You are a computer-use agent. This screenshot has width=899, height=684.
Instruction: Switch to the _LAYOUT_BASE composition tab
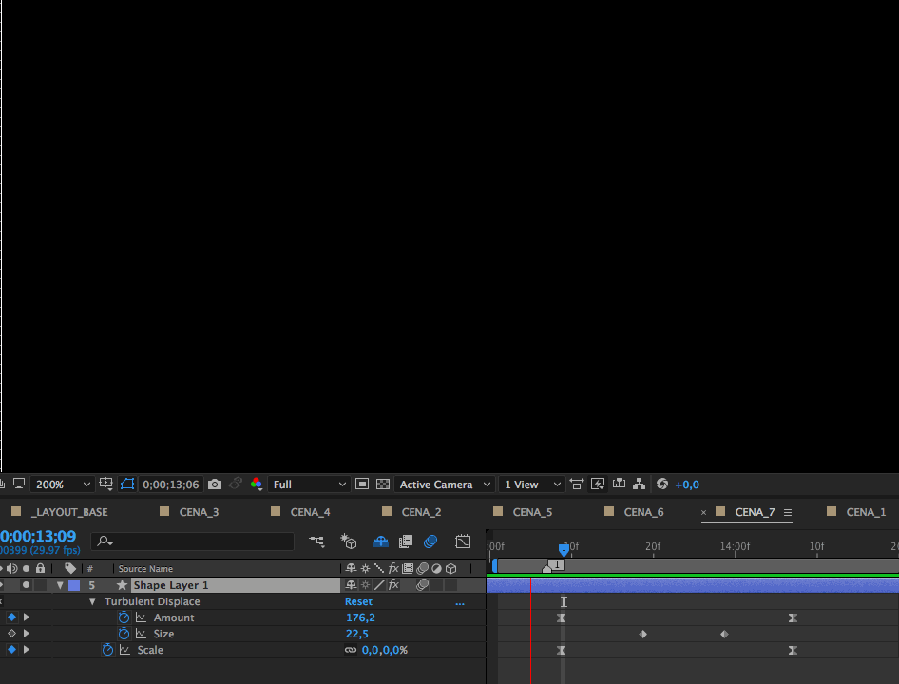[69, 512]
